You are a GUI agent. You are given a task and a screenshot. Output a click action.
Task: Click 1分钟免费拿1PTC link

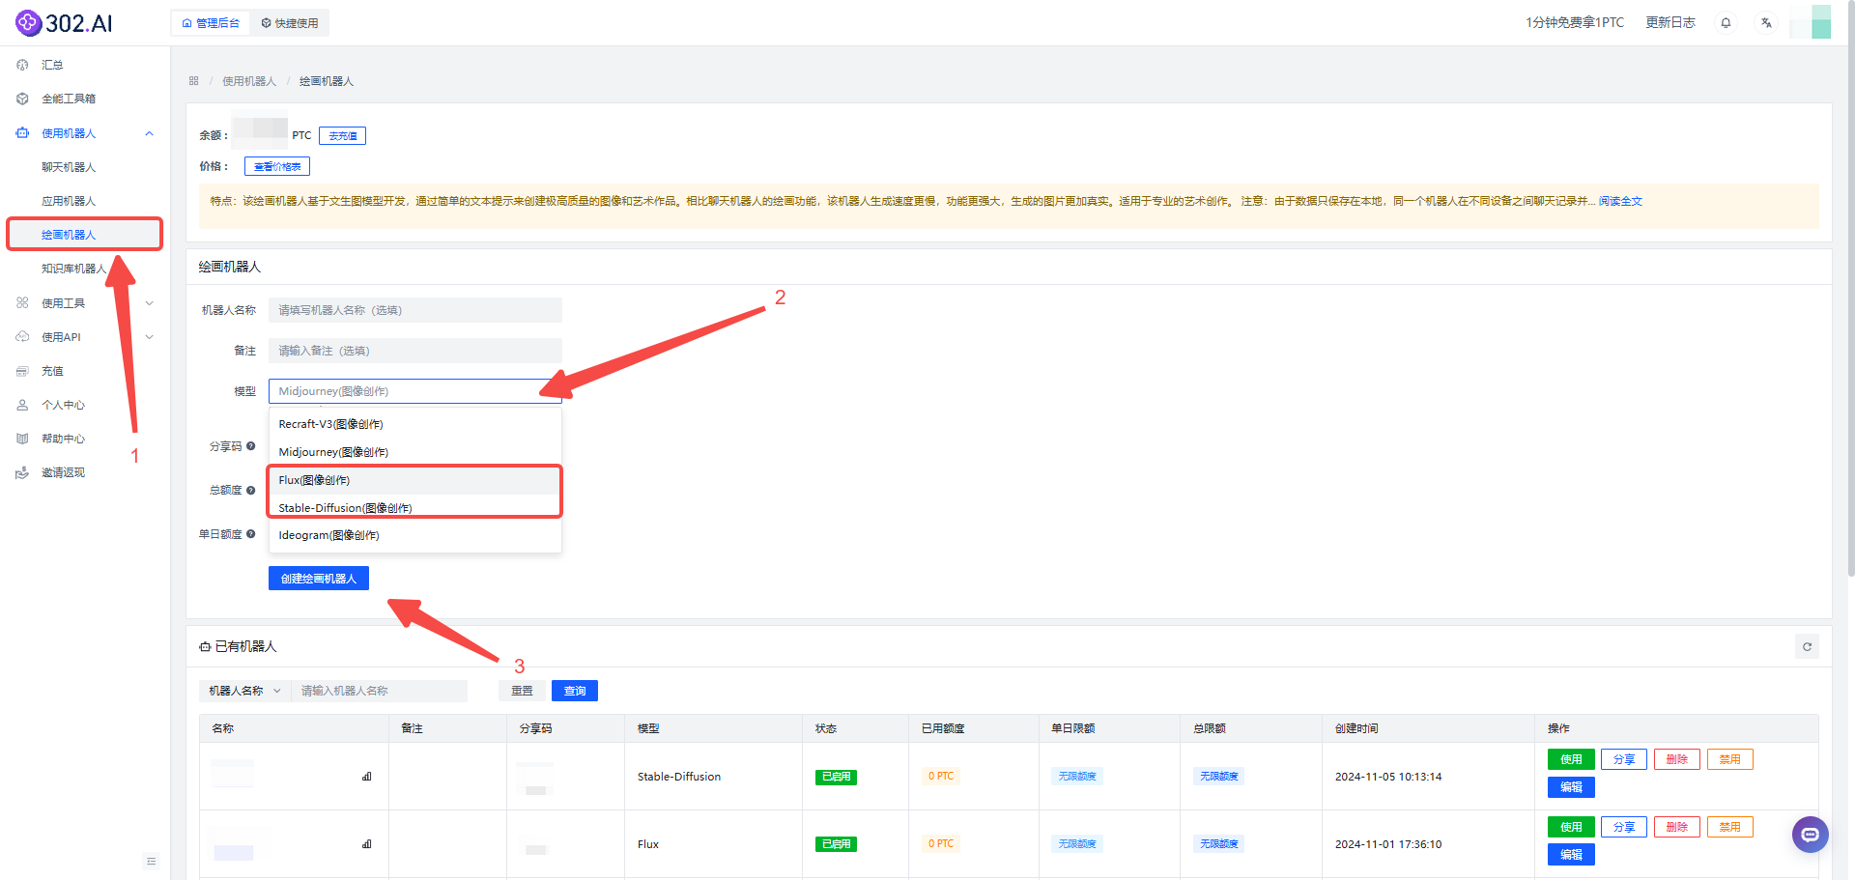[x=1575, y=22]
